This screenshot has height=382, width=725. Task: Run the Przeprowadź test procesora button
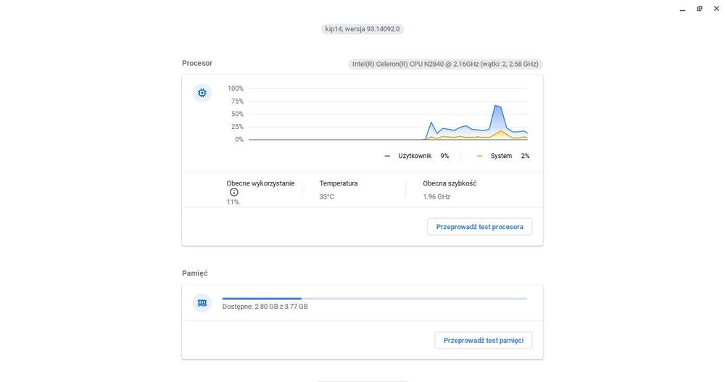tap(479, 227)
